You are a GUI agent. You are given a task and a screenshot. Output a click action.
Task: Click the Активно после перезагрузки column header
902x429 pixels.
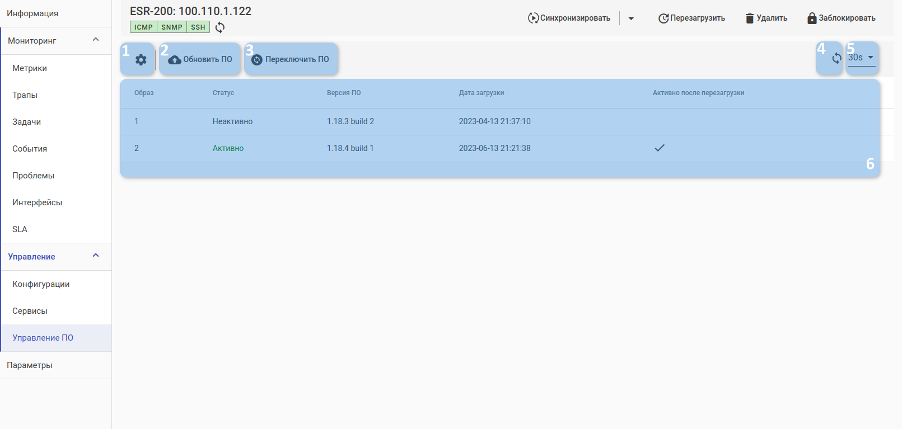click(x=698, y=93)
